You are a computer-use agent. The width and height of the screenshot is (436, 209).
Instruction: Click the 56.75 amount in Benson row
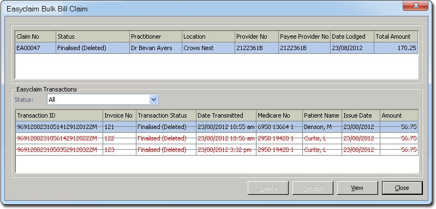tap(399, 127)
